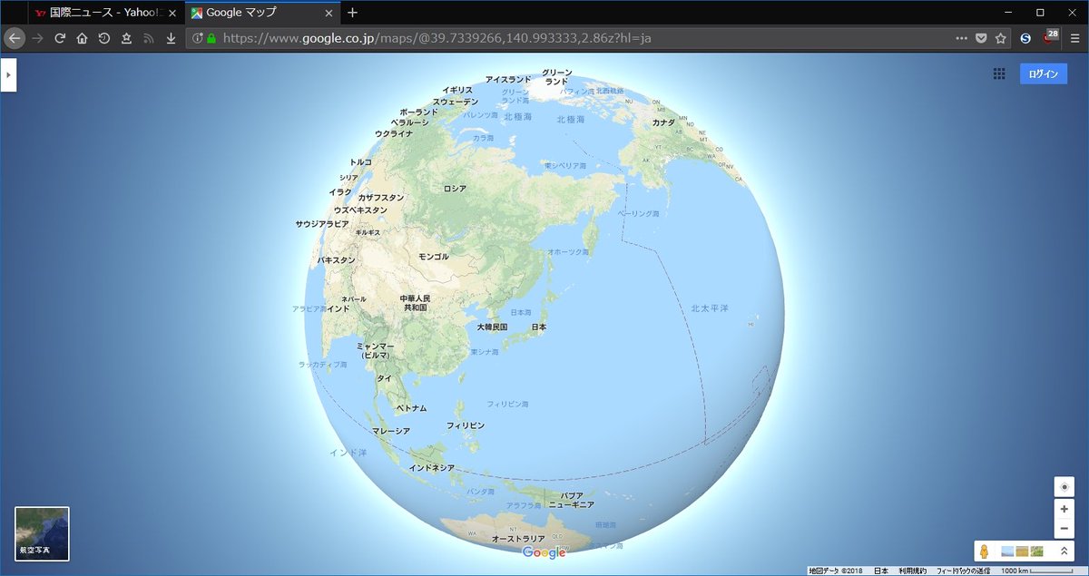
Task: Open the extension with badge 28
Action: click(x=1050, y=37)
